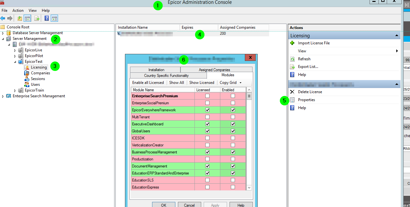The width and height of the screenshot is (410, 207).
Task: Click the EpicorLive server icon
Action: coord(21,50)
